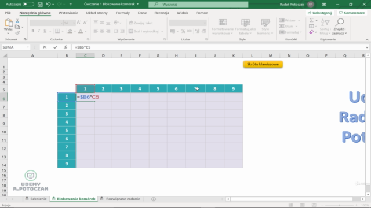This screenshot has width=371, height=208.
Task: Click the Format Painter brush icon
Action: pos(17,32)
